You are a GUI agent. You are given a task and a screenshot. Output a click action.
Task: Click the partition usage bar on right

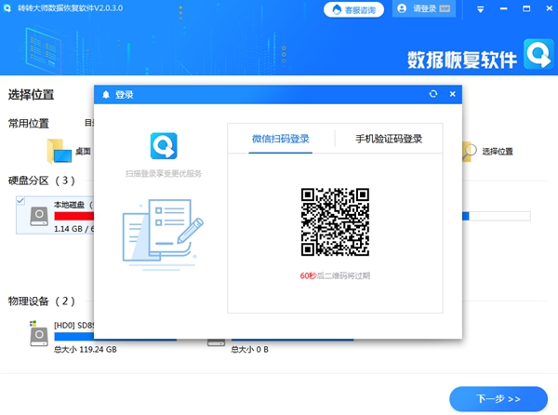pos(497,216)
